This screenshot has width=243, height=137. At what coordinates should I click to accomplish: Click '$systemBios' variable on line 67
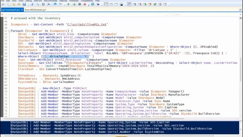[x=28, y=82]
